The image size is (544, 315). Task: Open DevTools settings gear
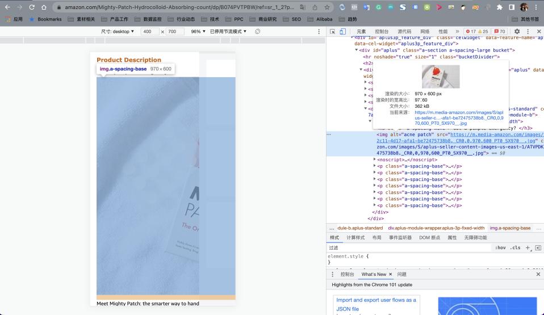point(517,31)
